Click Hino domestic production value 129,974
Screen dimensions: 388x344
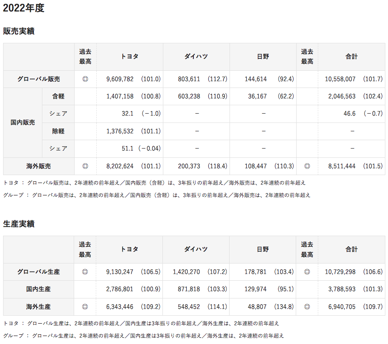pos(256,289)
